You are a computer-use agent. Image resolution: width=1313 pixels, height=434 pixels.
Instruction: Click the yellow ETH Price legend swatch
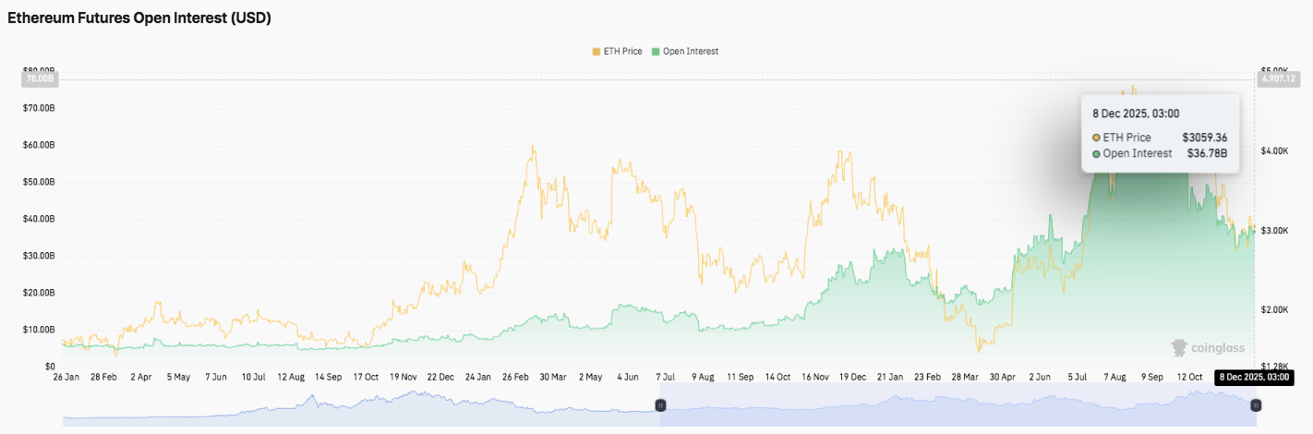tap(596, 52)
